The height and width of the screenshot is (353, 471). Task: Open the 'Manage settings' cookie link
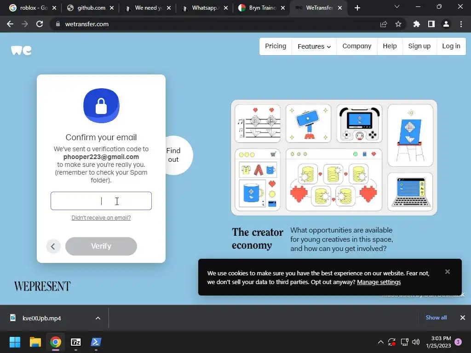point(379,282)
